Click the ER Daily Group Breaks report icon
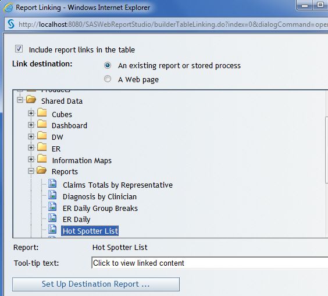Viewport: 328px width, 296px height. tap(52, 206)
